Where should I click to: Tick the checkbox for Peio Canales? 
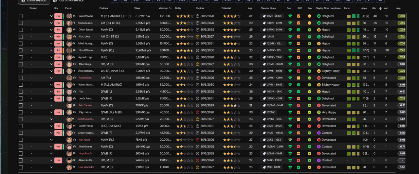coord(21,105)
